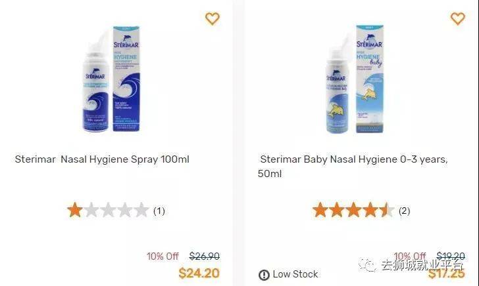
Task: Click the Low Stock text label
Action: 295,274
